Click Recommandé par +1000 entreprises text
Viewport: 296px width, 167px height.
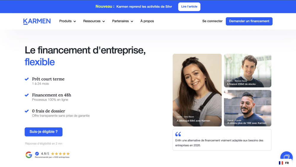(x=52, y=157)
